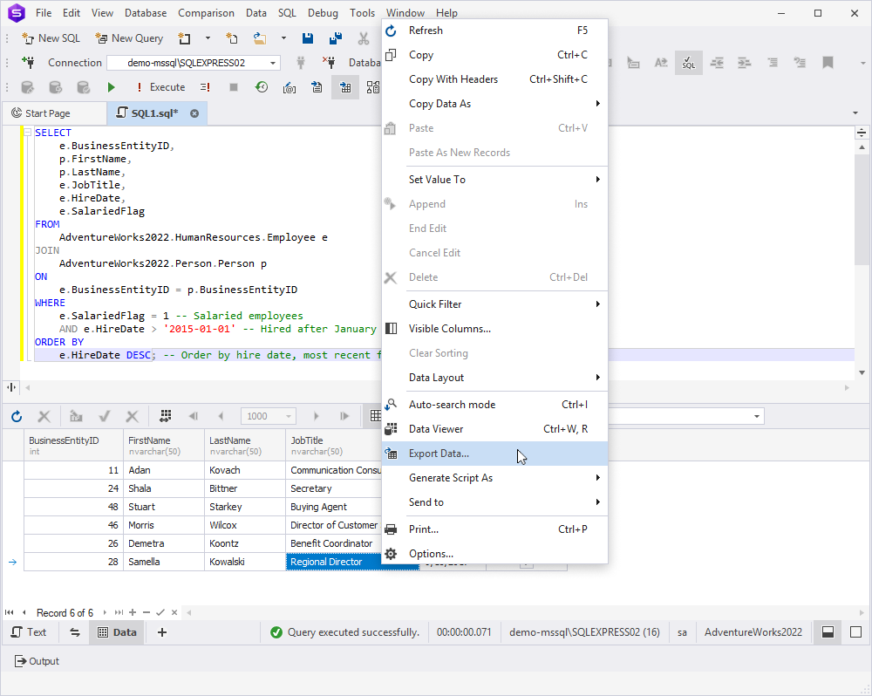
Task: Switch to the Text view tab
Action: pyautogui.click(x=29, y=632)
